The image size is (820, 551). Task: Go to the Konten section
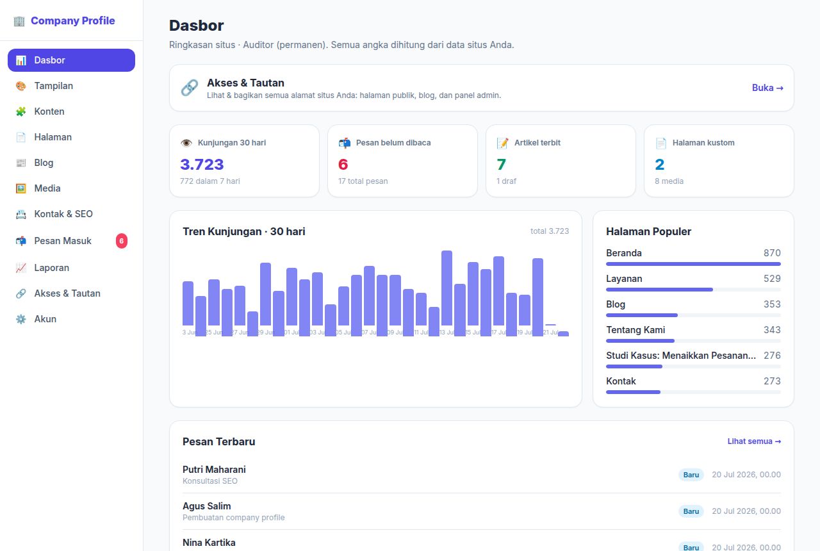[x=71, y=111]
